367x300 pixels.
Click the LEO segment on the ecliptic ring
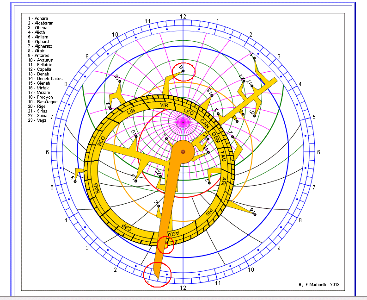(188, 112)
